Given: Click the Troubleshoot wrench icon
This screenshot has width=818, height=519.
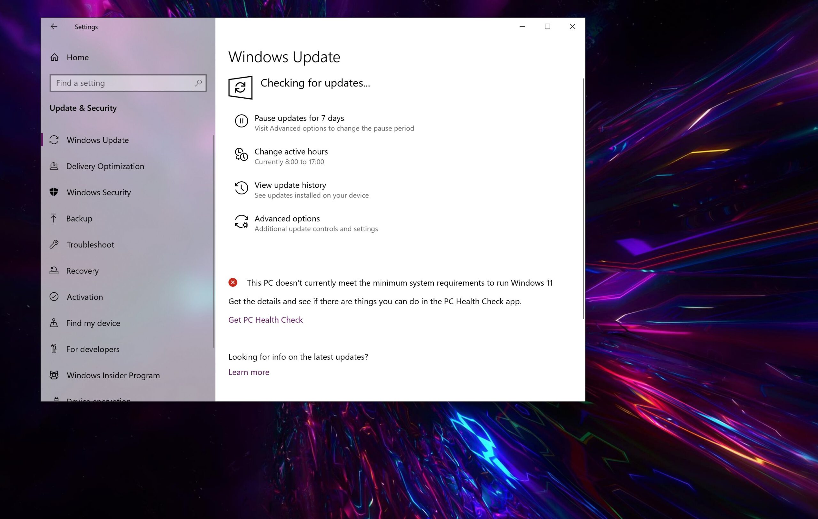Looking at the screenshot, I should [54, 244].
